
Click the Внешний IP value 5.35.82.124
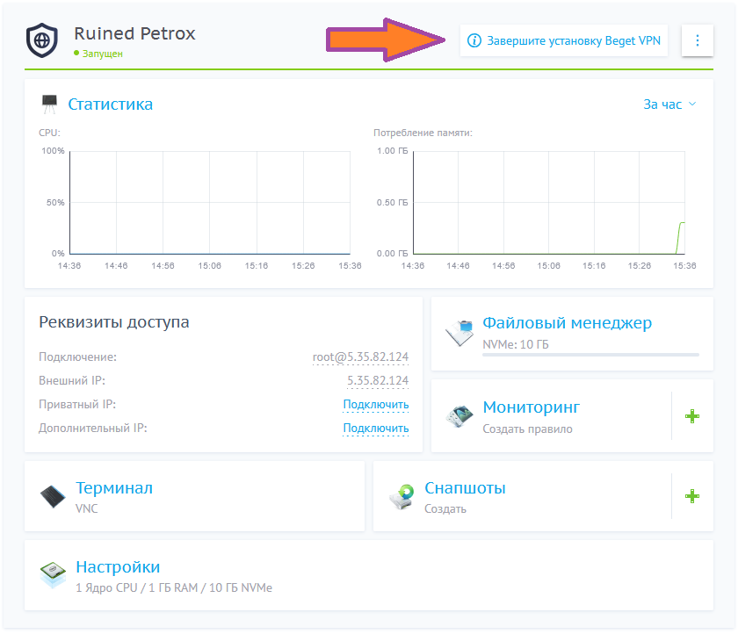(x=378, y=381)
